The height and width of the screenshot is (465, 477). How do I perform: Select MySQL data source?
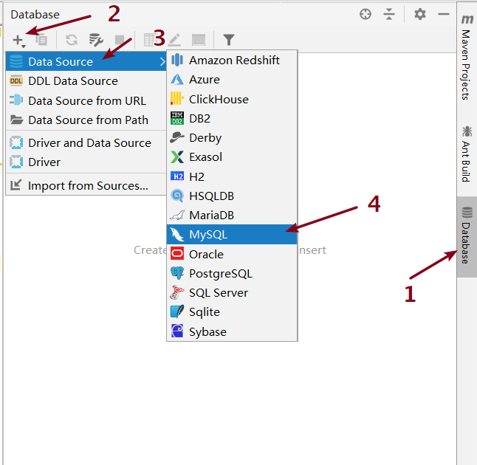pos(232,235)
